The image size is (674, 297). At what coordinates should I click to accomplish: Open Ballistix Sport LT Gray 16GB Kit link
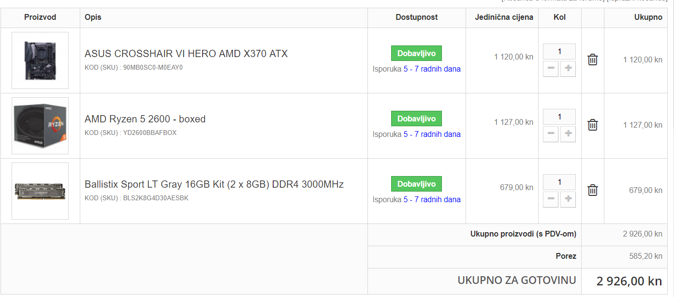(214, 184)
